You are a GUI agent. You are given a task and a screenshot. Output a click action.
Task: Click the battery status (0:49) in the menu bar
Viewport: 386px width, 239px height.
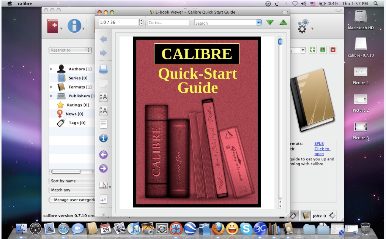coord(328,3)
